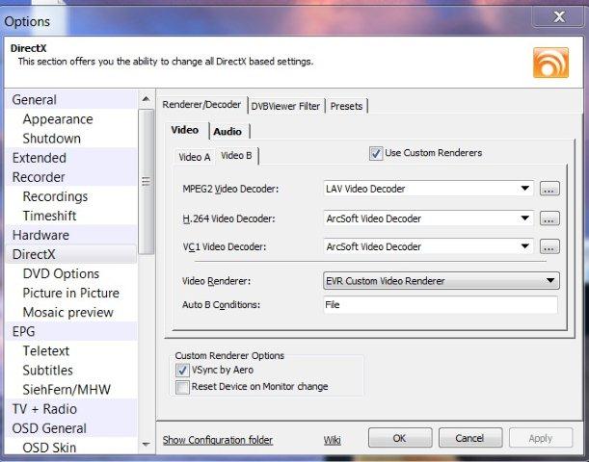Screen dimensions: 589x462
Task: Close the Options dialog window
Action: [557, 16]
